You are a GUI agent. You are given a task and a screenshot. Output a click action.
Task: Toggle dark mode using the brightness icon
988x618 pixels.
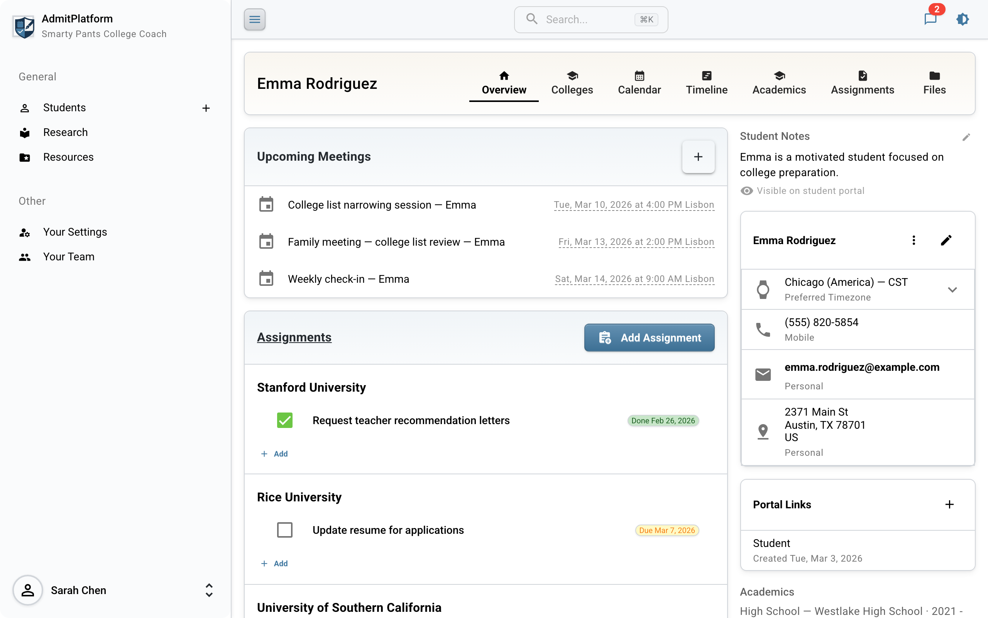(x=962, y=19)
